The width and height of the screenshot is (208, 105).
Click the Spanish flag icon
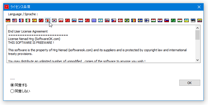(34, 20)
